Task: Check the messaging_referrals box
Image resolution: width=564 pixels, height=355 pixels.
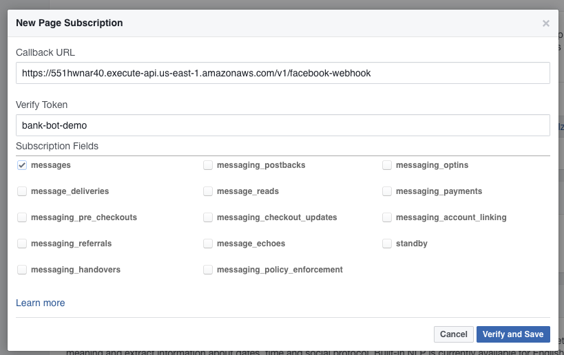Action: tap(22, 244)
